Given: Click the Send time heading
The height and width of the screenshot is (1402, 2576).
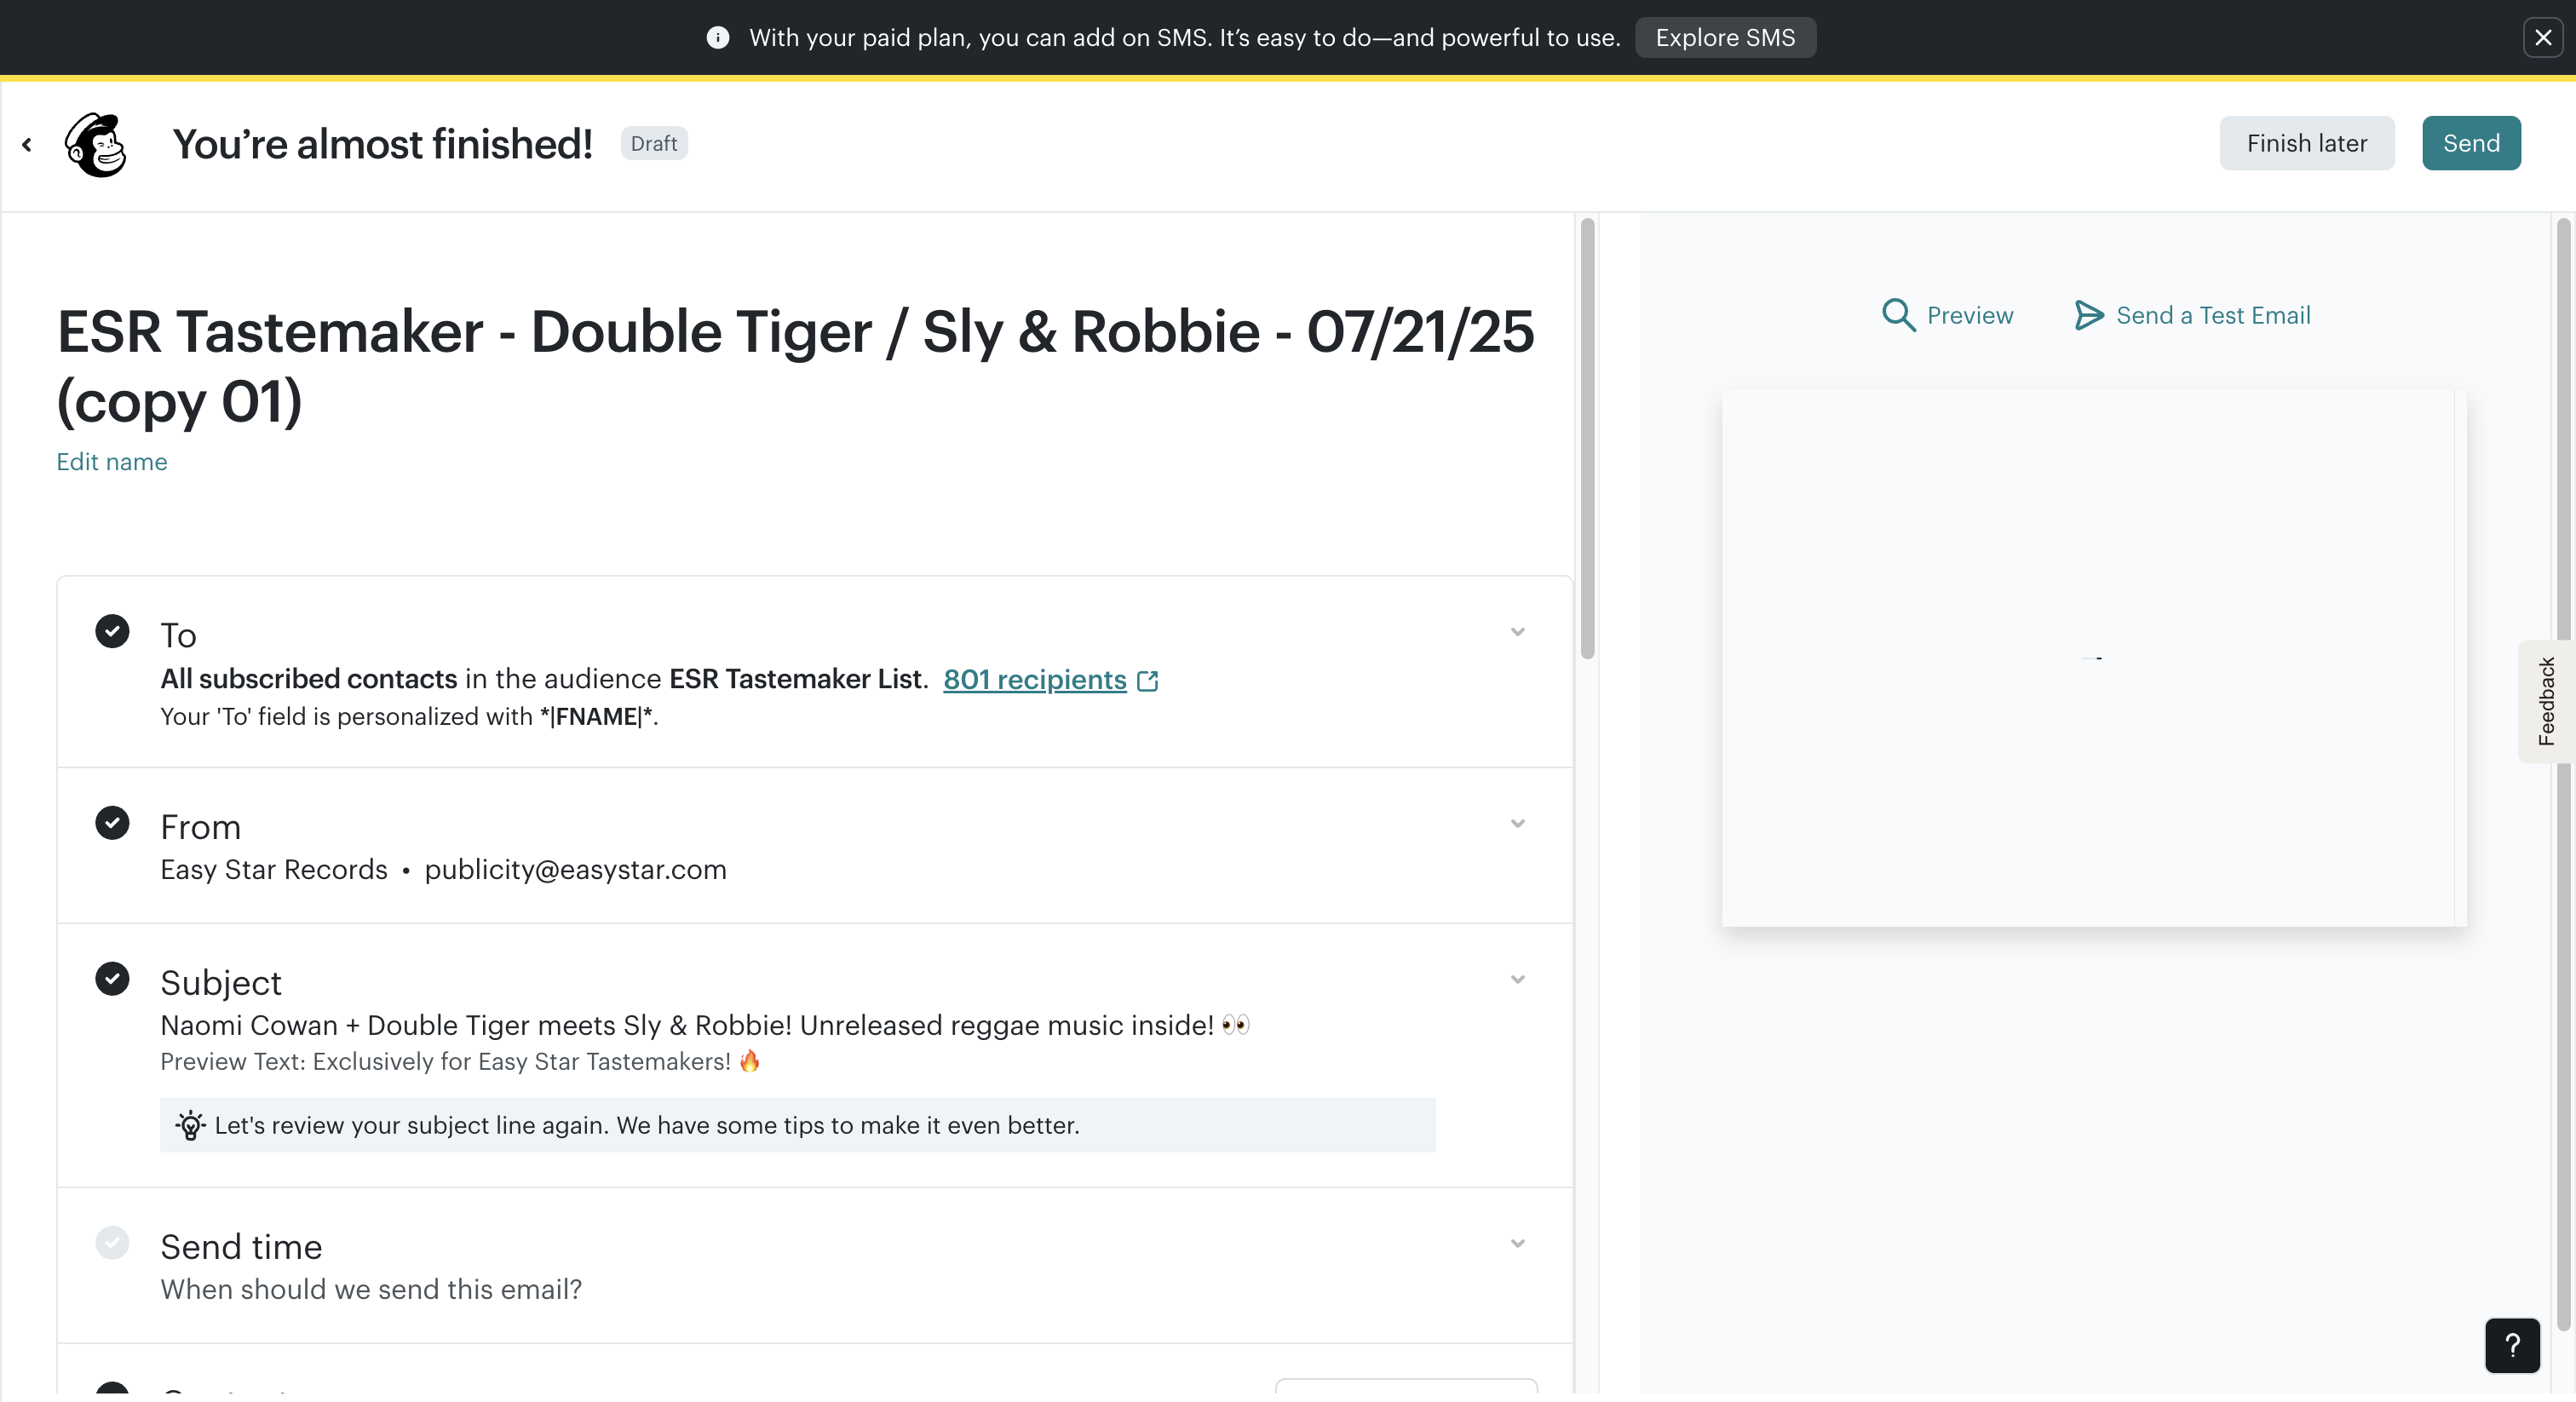Looking at the screenshot, I should 241,1247.
